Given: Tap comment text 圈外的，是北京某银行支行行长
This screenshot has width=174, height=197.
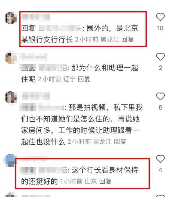Looking at the screenshot, I should coord(80,34).
